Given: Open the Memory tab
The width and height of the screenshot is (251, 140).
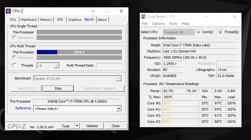Looking at the screenshot, I should pos(46,20).
